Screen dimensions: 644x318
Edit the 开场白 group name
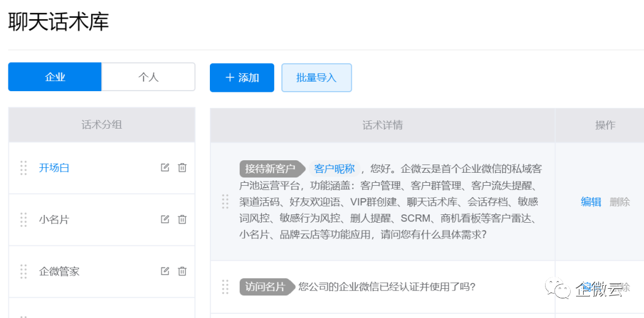[165, 167]
